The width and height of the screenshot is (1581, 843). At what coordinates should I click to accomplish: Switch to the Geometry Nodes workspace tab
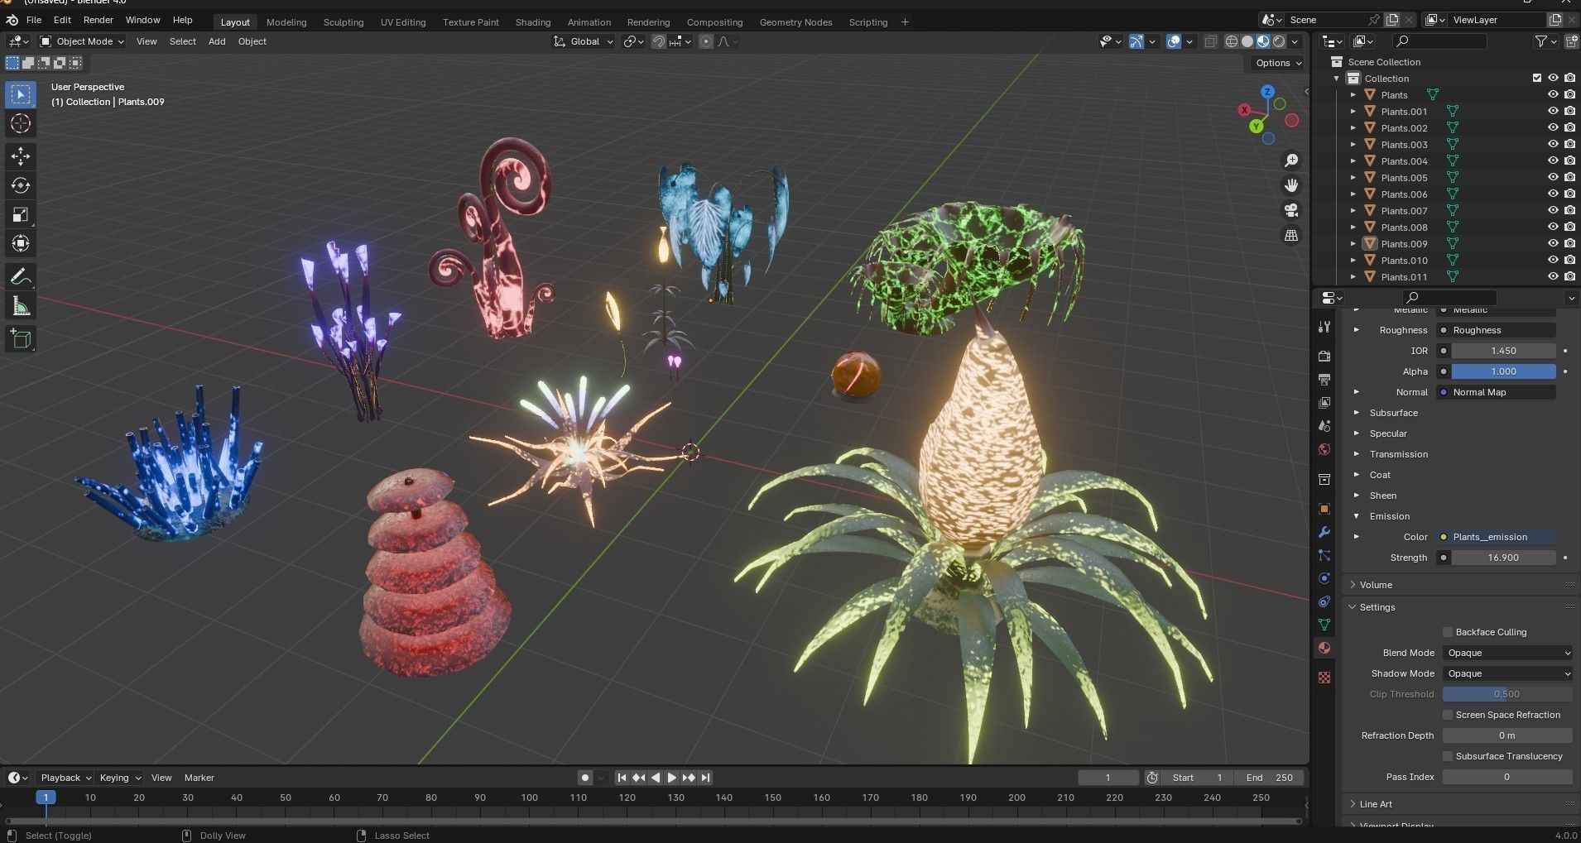click(795, 22)
